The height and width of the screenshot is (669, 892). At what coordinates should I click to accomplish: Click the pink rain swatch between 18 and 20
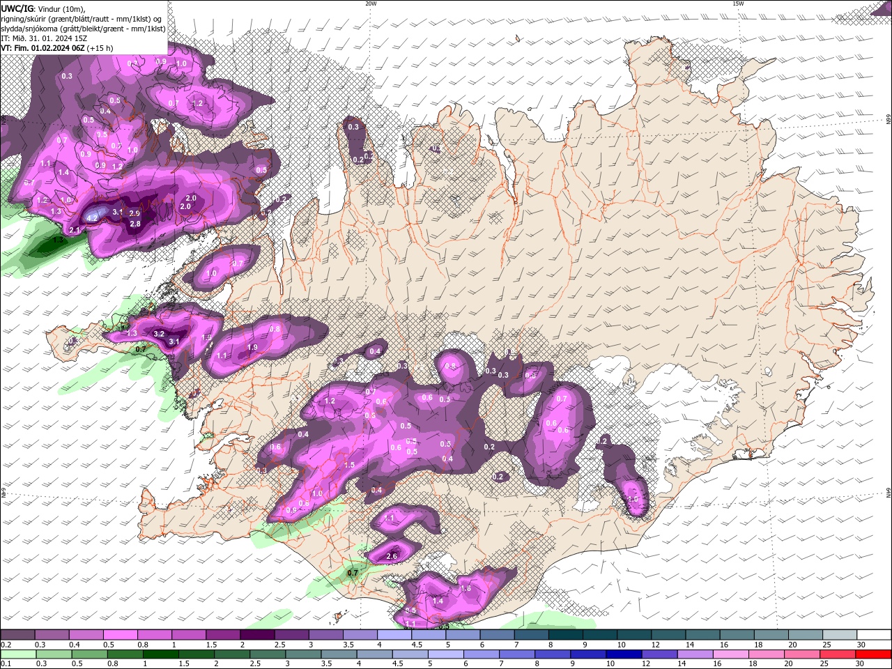(x=767, y=654)
